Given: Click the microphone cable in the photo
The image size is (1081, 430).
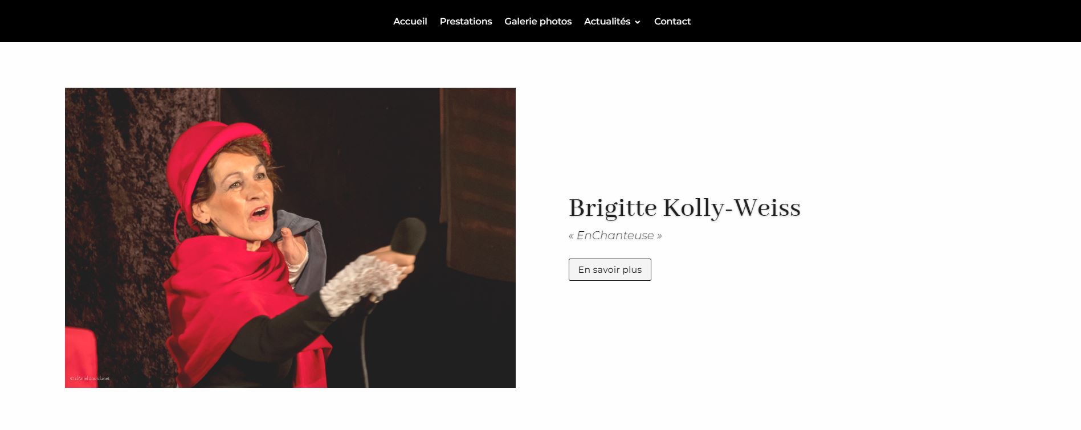Looking at the screenshot, I should click(x=364, y=347).
